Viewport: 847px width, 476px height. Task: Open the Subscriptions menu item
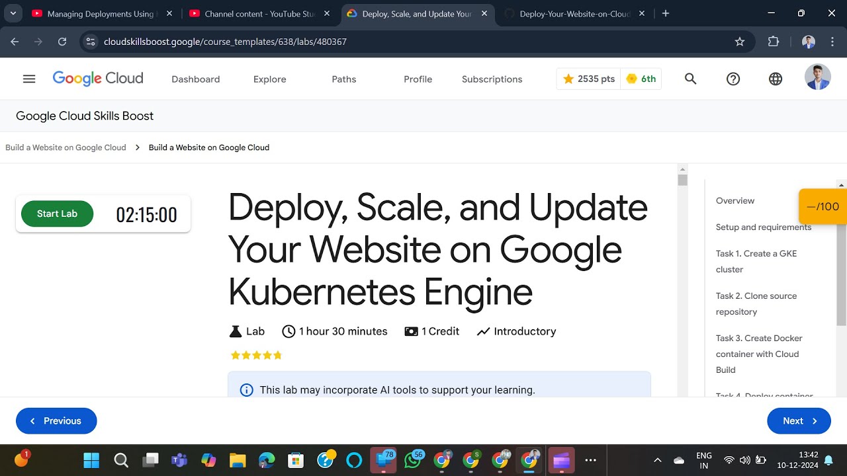pos(492,79)
